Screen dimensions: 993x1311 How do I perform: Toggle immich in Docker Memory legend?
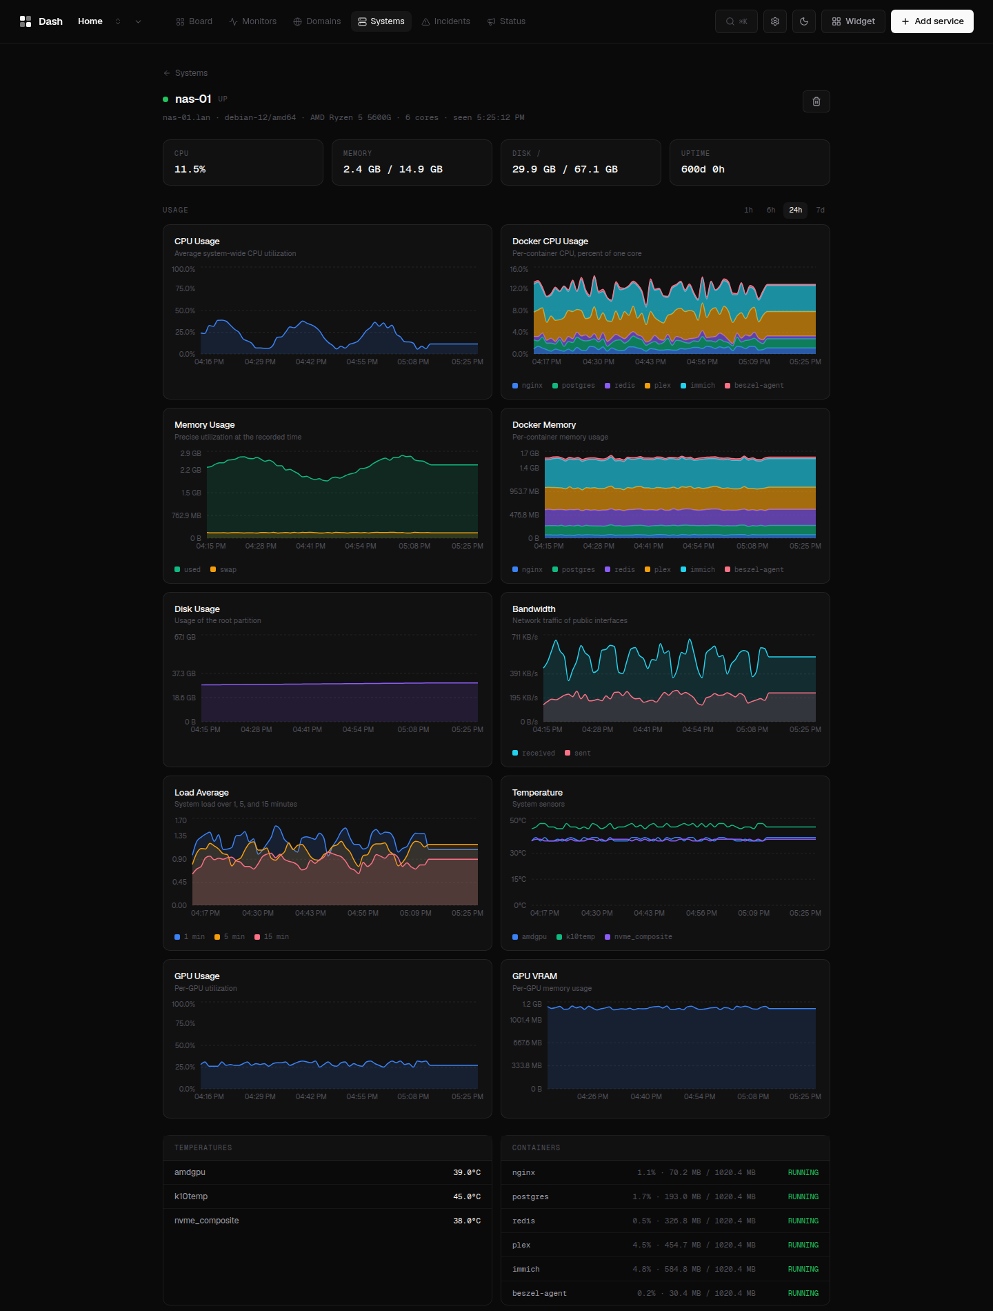698,570
